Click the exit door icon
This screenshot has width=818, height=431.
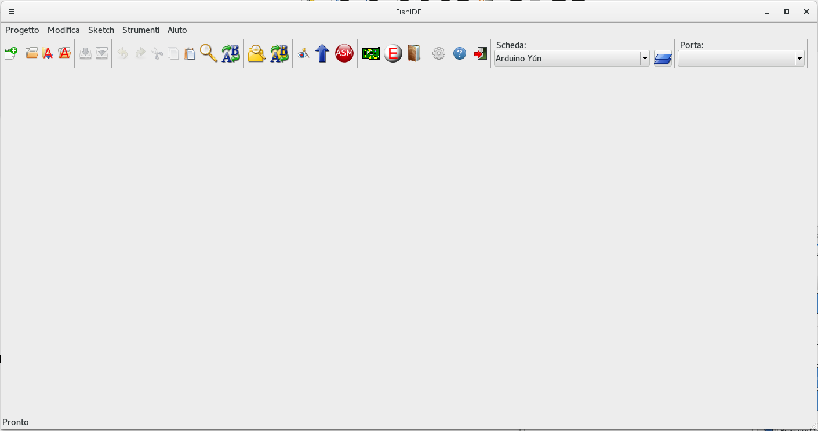481,53
